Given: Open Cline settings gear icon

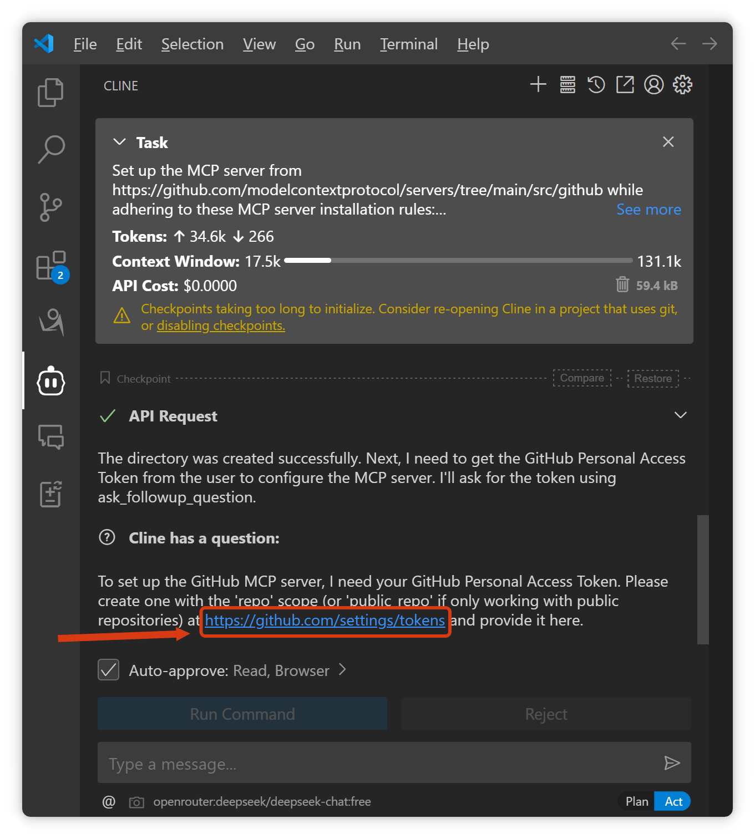Looking at the screenshot, I should [x=683, y=85].
